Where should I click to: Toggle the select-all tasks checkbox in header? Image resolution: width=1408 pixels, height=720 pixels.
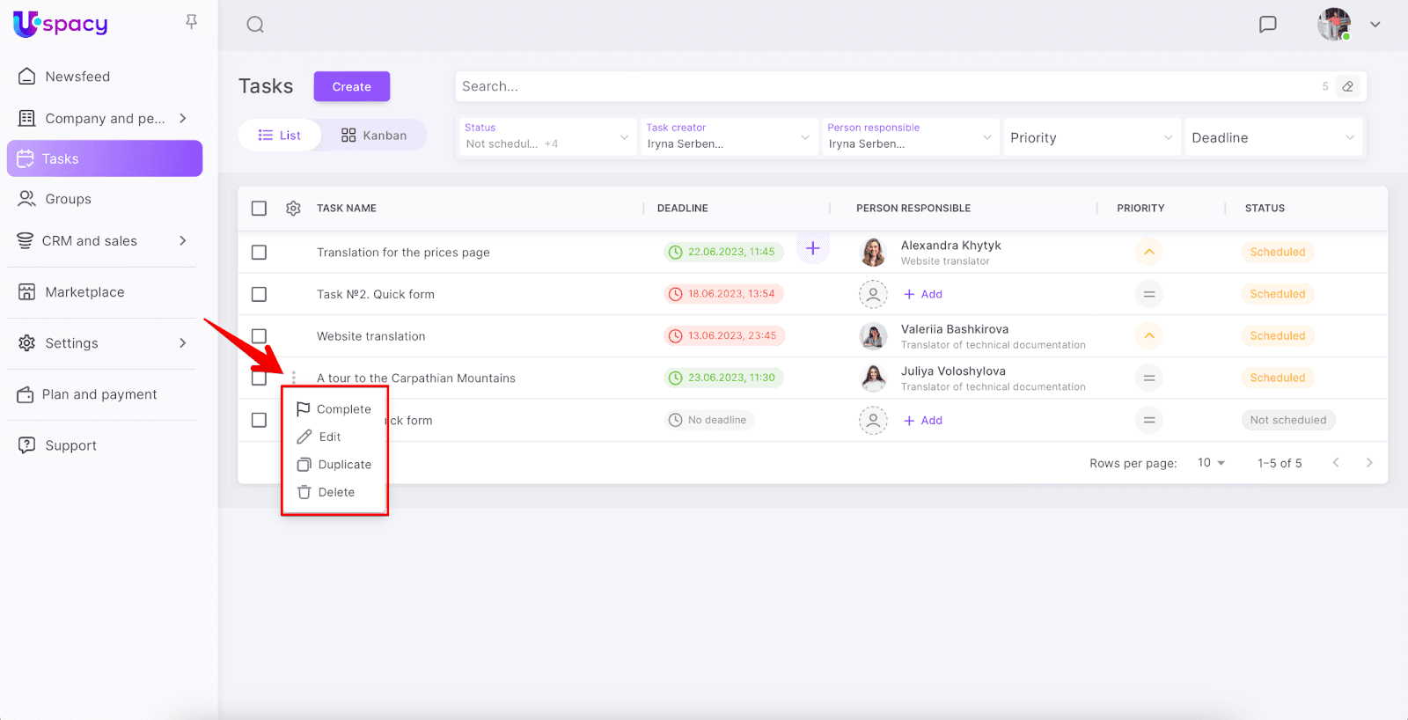point(259,209)
